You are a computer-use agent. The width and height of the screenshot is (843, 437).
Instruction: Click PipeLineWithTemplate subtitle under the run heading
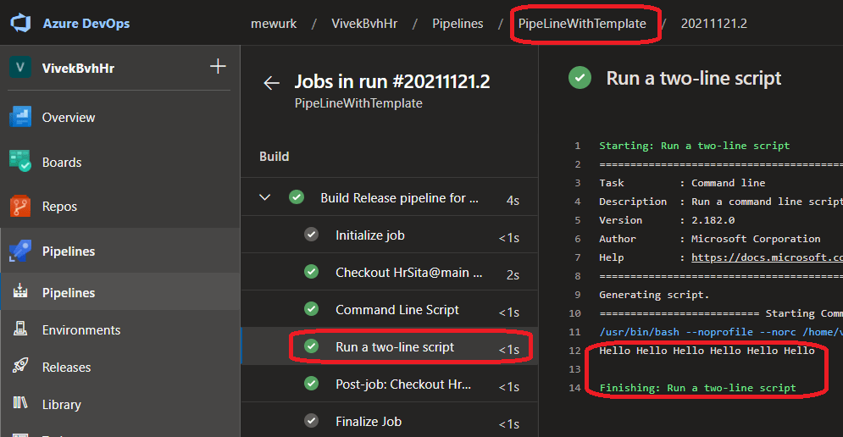tap(358, 103)
